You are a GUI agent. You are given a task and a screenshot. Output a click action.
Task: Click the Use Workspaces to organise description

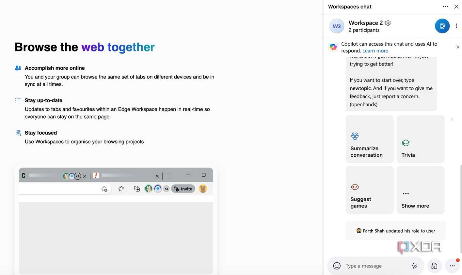click(x=84, y=142)
